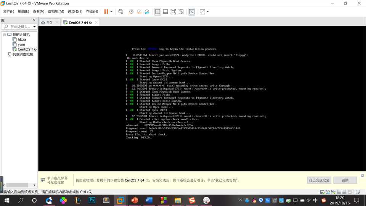The height and width of the screenshot is (206, 366).
Task: Take a snapshot of this virtual machine
Action: coord(131,12)
